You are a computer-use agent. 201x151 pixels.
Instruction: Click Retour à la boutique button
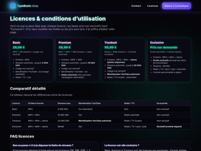pyautogui.click(x=176, y=6)
